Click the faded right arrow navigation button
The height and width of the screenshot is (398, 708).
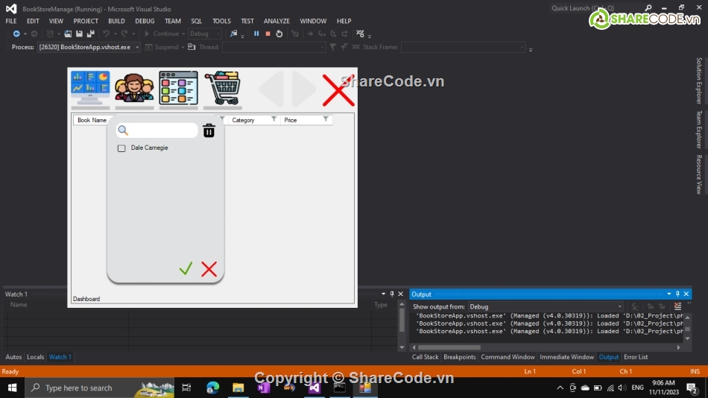[x=304, y=89]
